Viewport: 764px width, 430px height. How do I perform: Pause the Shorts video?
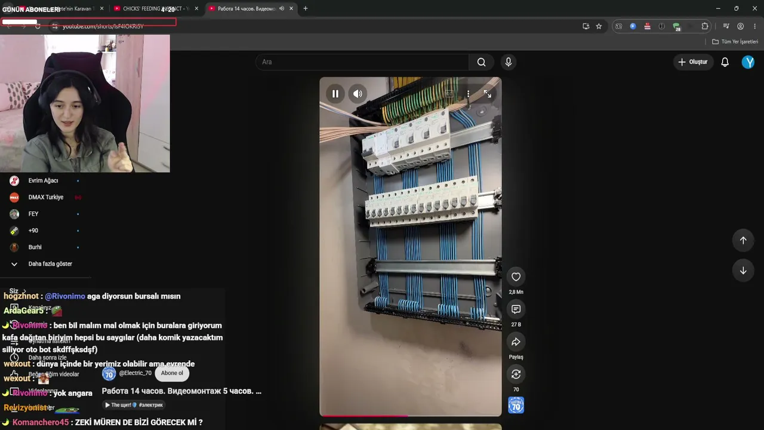pos(335,94)
